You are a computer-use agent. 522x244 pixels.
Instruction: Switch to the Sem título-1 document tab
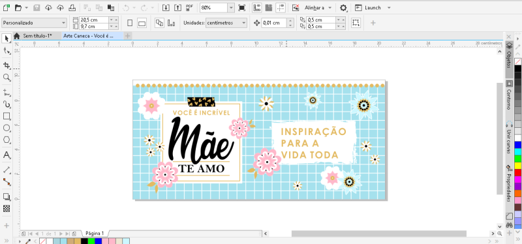pos(37,36)
